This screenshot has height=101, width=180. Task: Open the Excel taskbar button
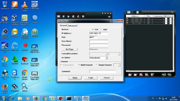tap(53, 98)
